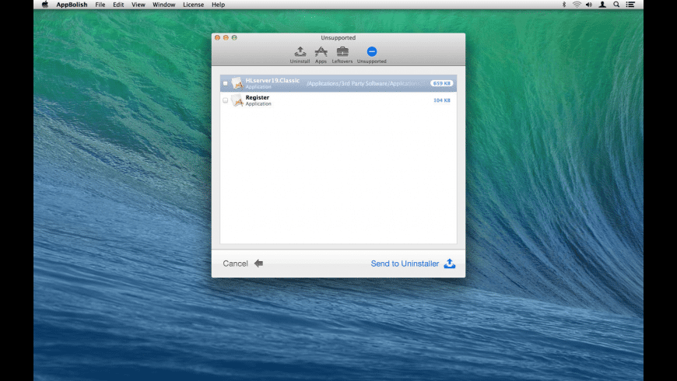
Task: Tick the Register application checkbox
Action: tap(226, 100)
